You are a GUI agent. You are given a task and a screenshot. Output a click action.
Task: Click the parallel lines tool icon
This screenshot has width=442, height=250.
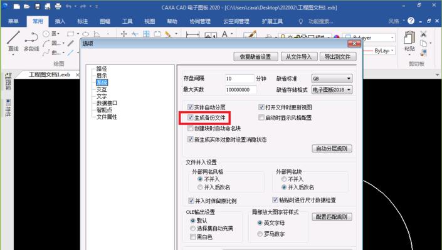70,43
